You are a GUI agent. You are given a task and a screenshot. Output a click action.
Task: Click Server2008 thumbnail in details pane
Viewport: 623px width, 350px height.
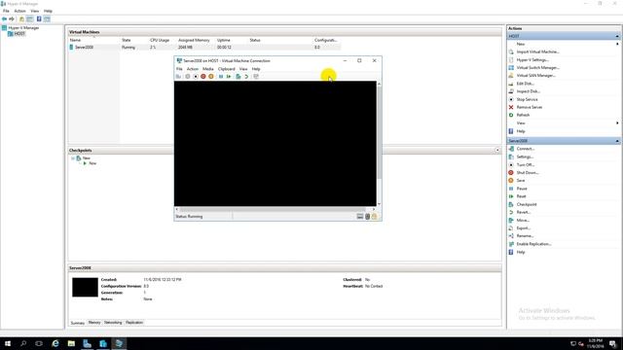point(85,288)
